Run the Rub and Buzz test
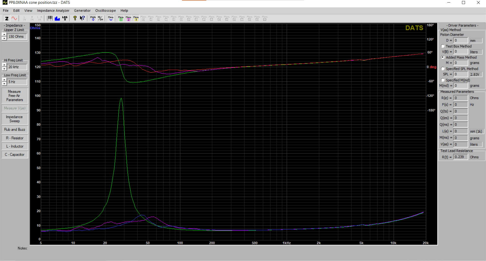Screen dimensions: 486x261 [15, 130]
